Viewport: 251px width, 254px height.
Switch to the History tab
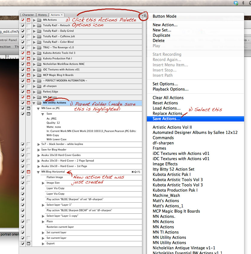[x=42, y=15]
